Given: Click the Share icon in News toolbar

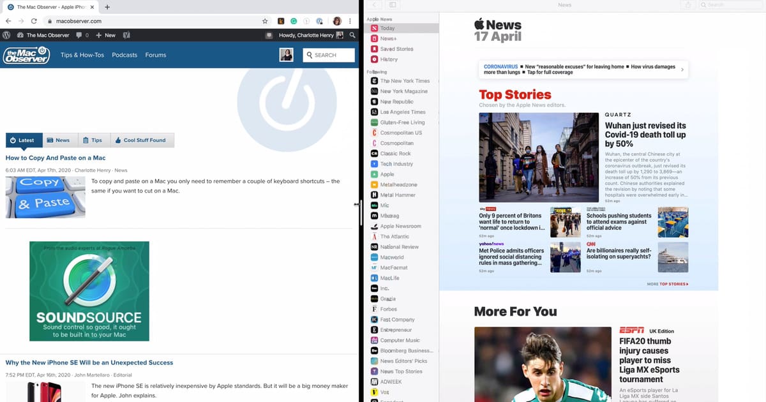Looking at the screenshot, I should (x=688, y=5).
